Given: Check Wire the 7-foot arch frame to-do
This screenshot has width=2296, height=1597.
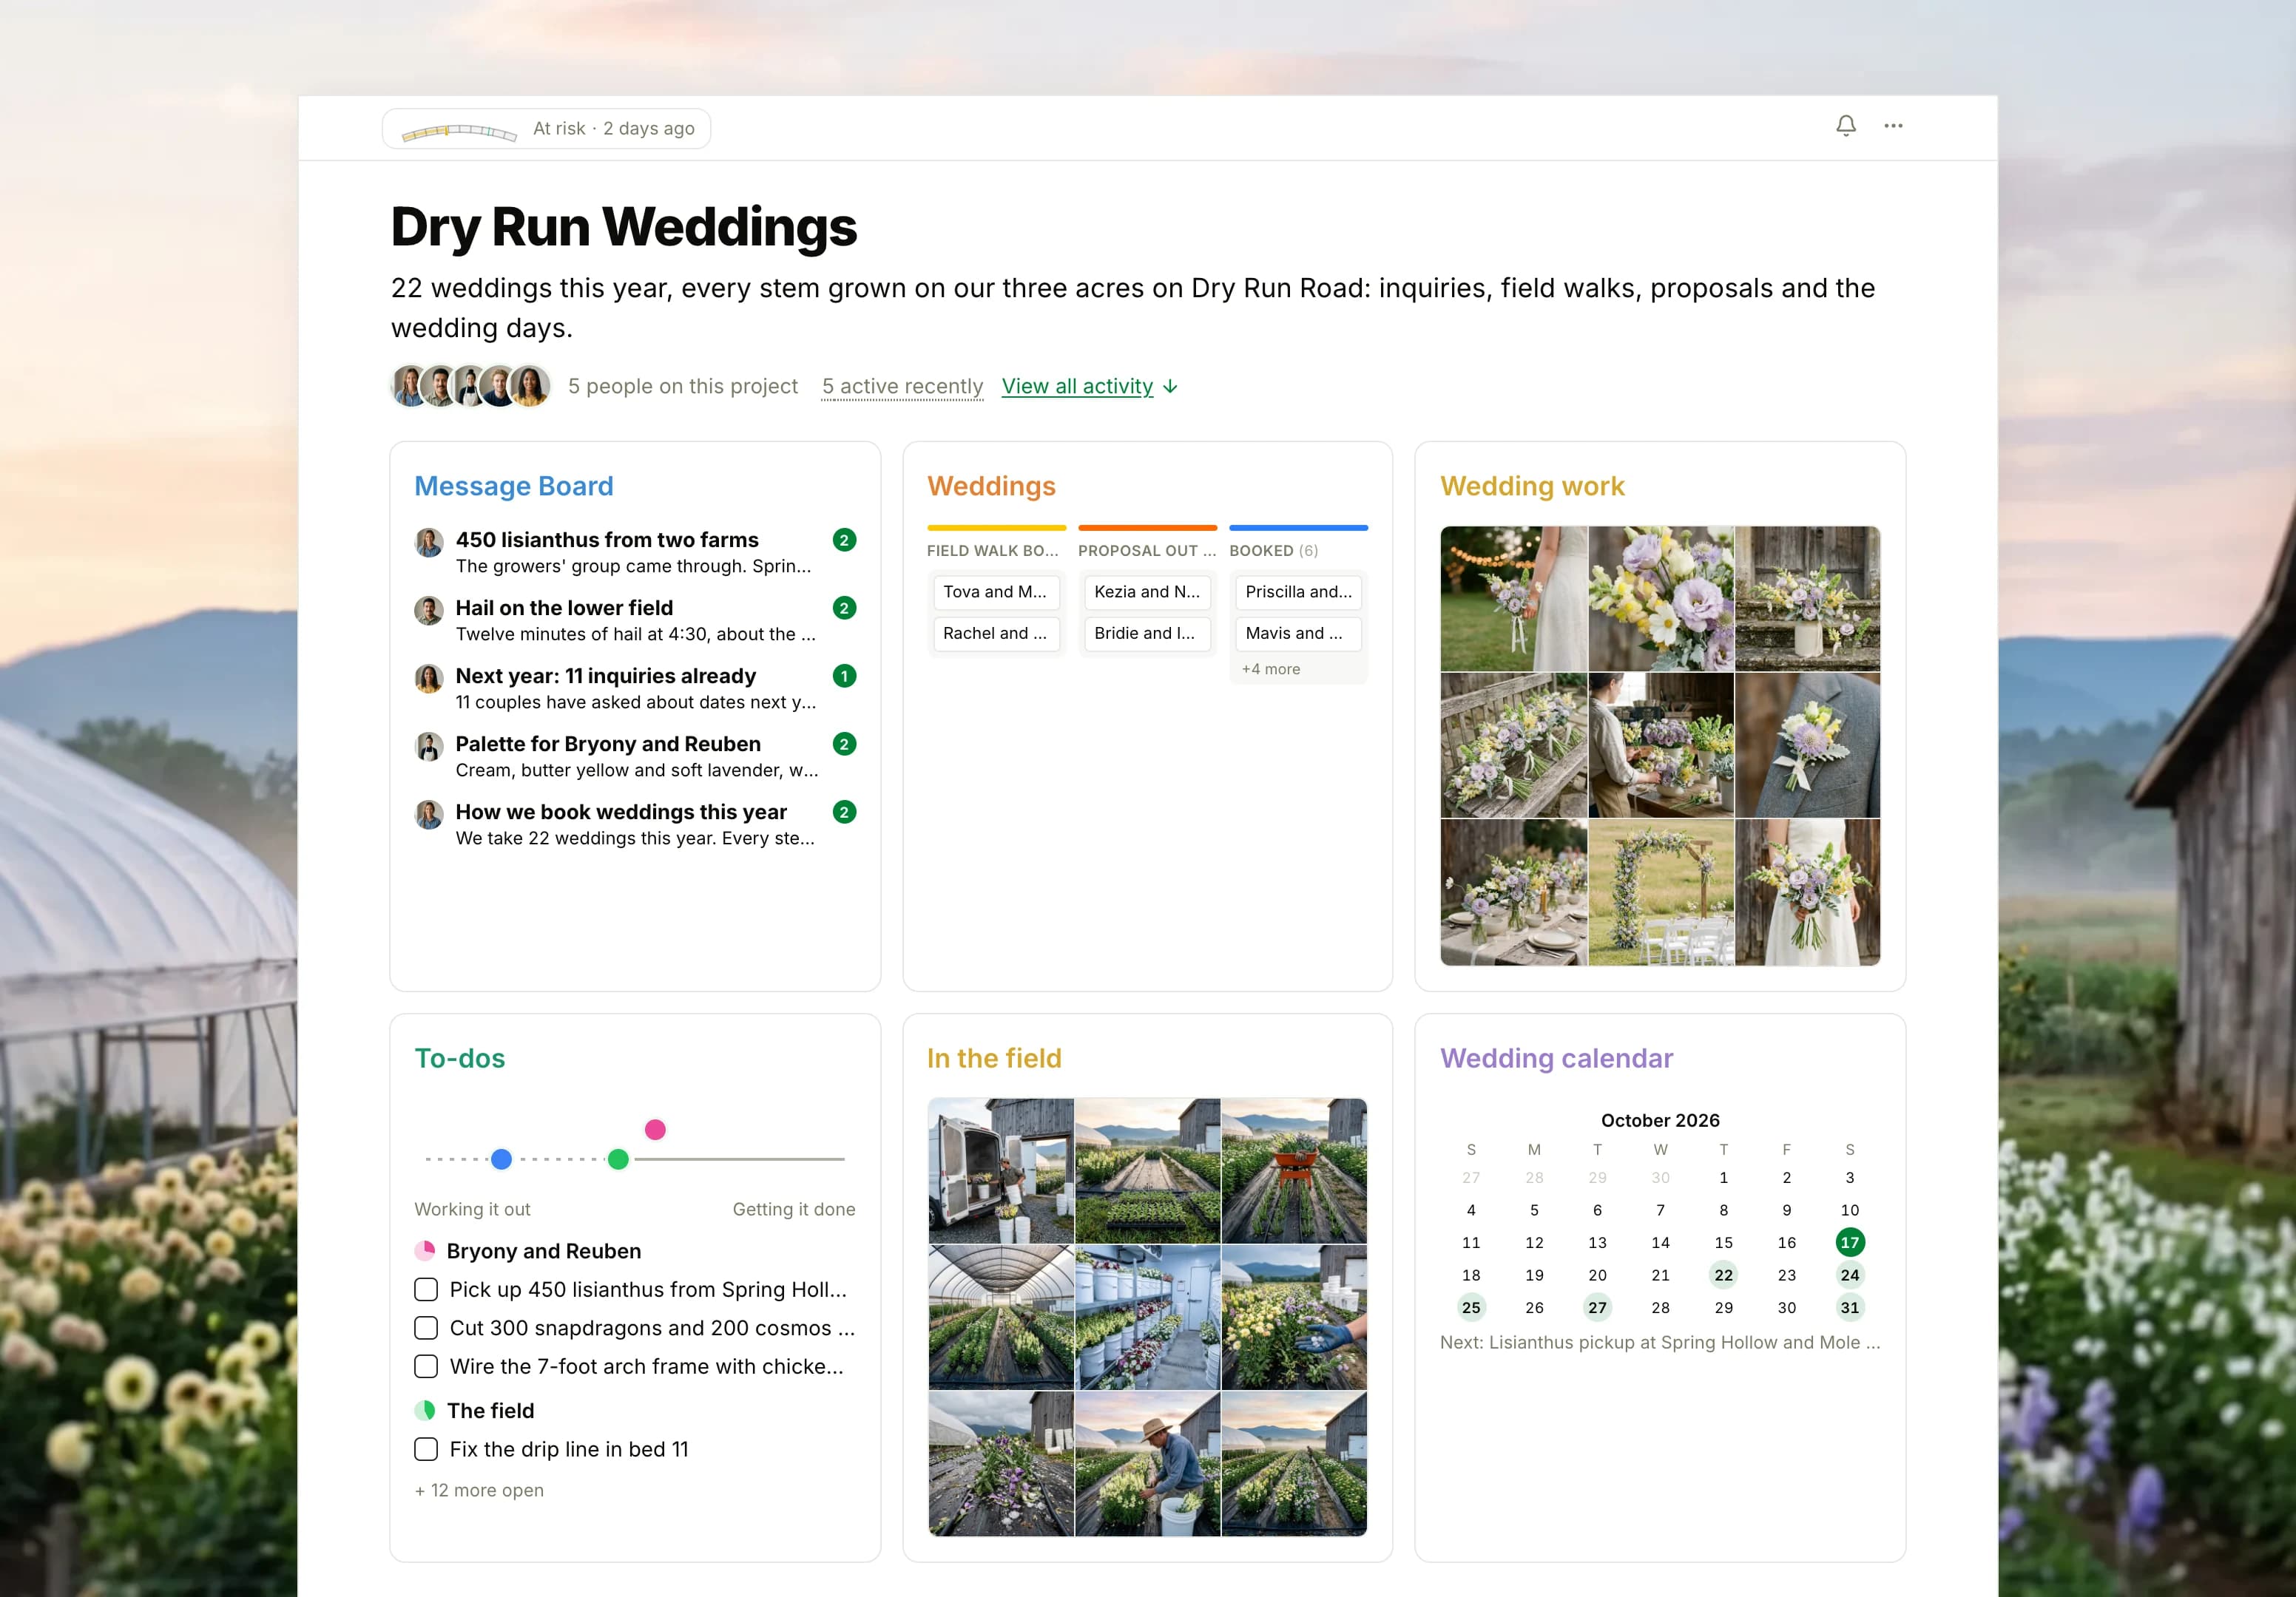Looking at the screenshot, I should (426, 1366).
